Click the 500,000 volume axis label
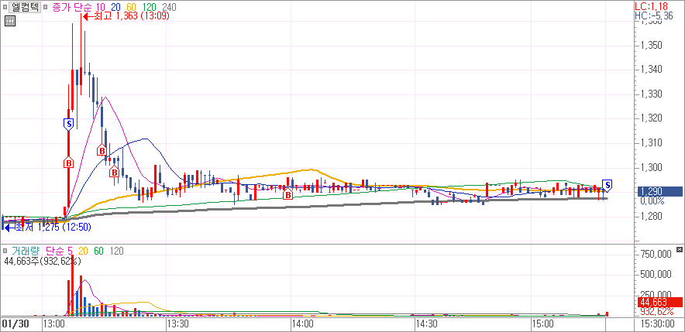Image resolution: width=685 pixels, height=332 pixels. pyautogui.click(x=656, y=275)
